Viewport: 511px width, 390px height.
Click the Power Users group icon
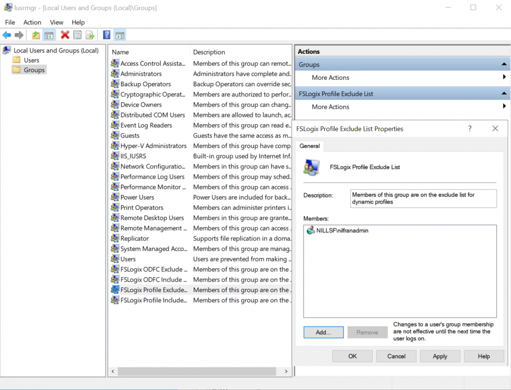click(115, 197)
